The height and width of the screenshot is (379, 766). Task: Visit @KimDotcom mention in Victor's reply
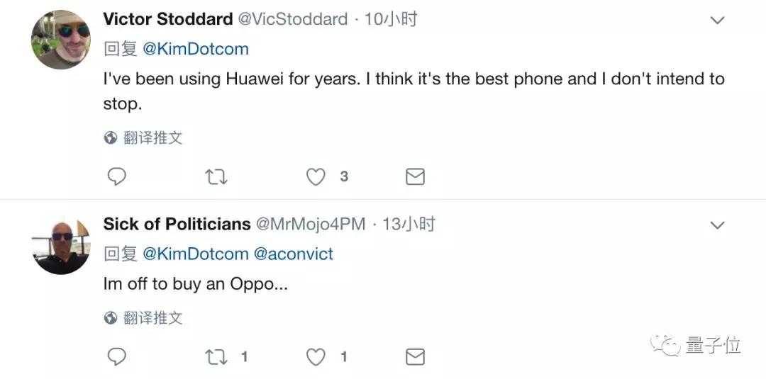coord(196,48)
